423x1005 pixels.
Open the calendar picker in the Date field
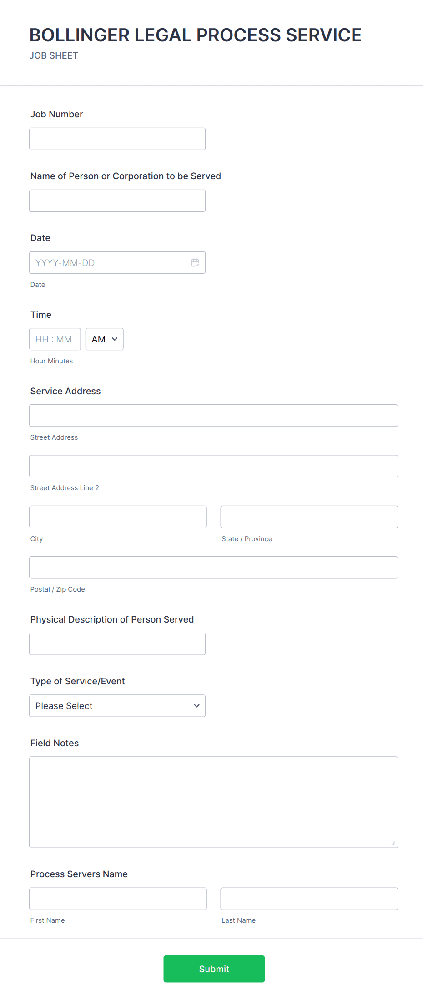tap(195, 262)
